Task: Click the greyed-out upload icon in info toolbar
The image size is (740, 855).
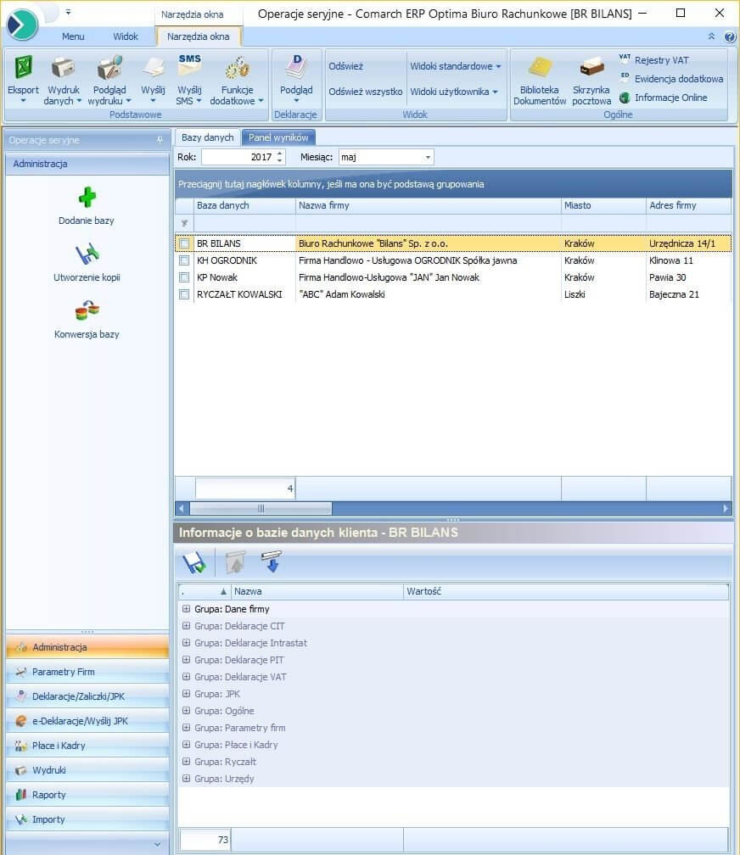Action: (x=235, y=562)
